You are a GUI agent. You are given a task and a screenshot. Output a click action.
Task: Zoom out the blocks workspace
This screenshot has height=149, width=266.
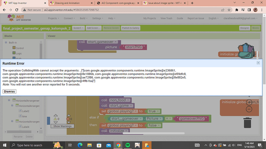(249, 109)
